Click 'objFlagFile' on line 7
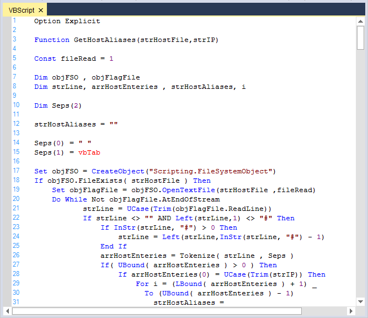This screenshot has width=368, height=318. point(116,77)
